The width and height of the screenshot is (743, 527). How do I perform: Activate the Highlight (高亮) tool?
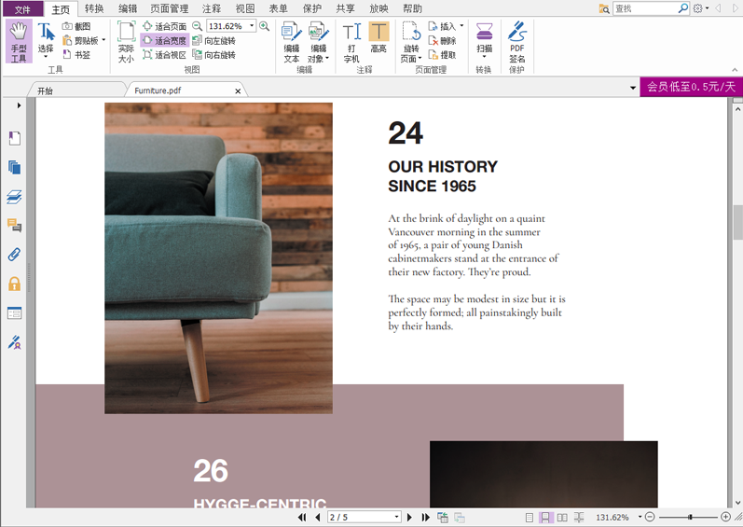coord(378,42)
